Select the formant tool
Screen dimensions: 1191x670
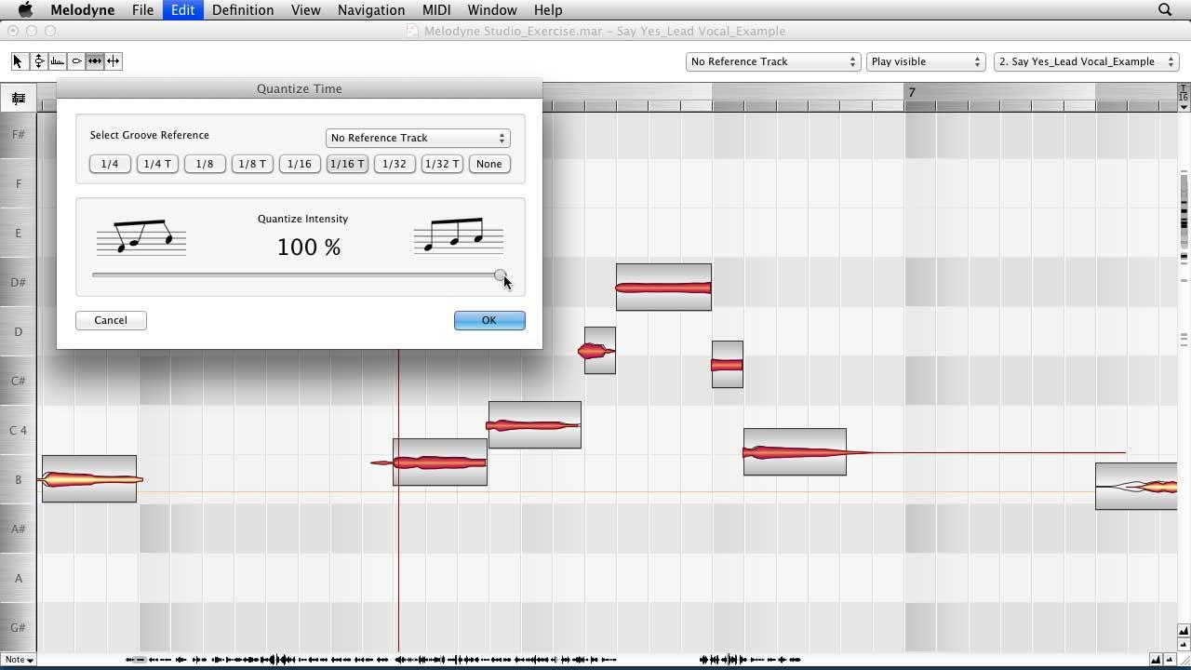coord(58,61)
